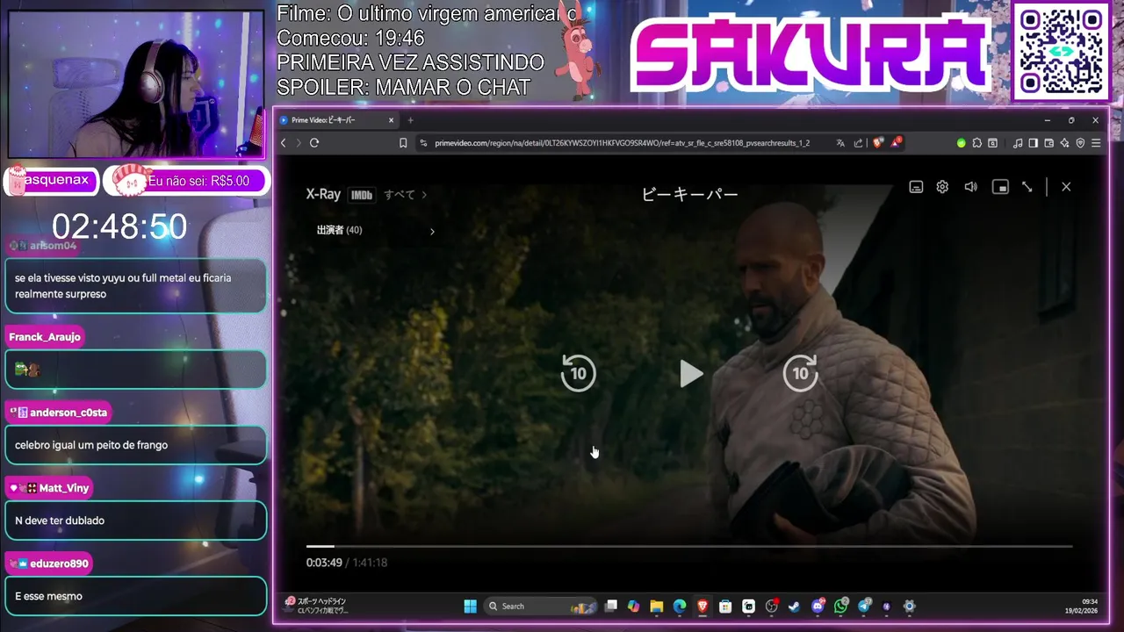Viewport: 1124px width, 632px height.
Task: Toggle fullscreen mode in video player
Action: (x=1027, y=187)
